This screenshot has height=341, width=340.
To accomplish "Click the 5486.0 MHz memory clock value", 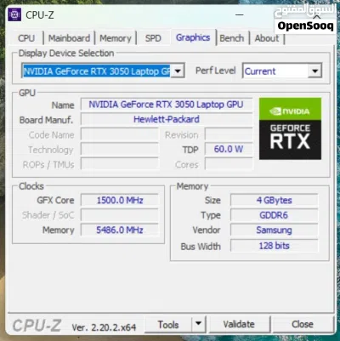I will coord(120,230).
